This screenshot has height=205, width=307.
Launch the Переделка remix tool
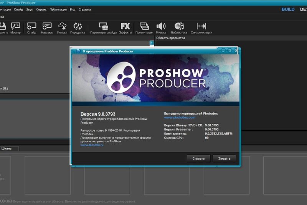[x=78, y=28]
